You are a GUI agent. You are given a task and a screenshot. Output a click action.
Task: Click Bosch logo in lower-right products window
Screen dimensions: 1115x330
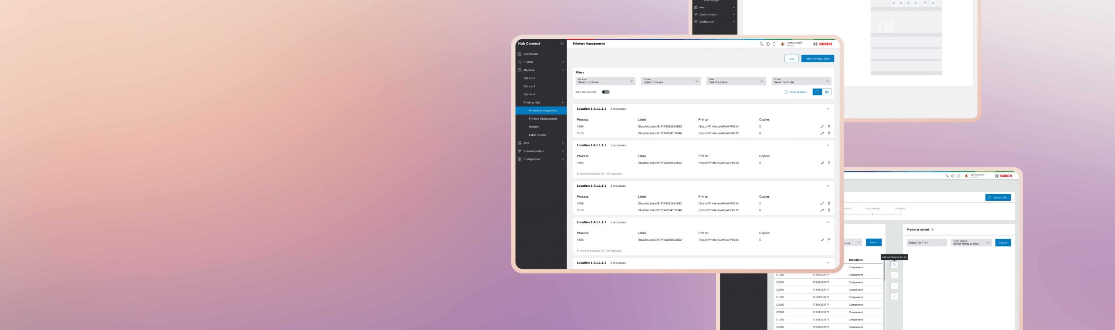1003,176
